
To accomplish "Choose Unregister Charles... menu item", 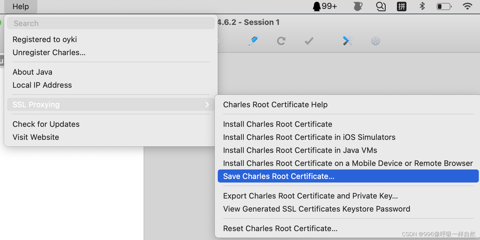I will [x=111, y=52].
